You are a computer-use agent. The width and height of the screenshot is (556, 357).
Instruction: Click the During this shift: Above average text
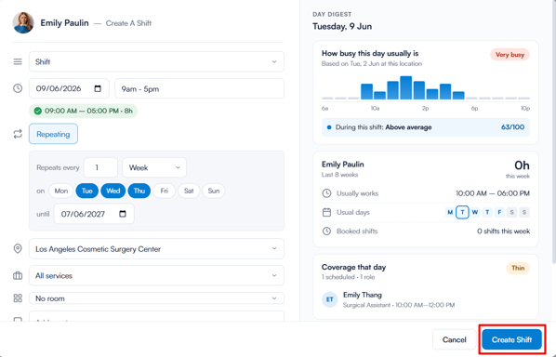[384, 127]
